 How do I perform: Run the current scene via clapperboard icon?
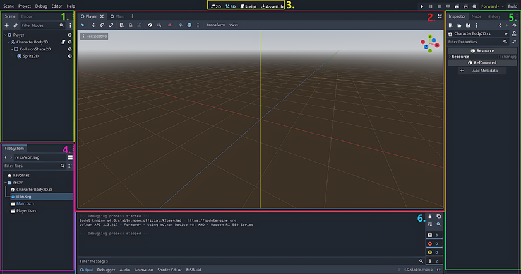tap(457, 6)
